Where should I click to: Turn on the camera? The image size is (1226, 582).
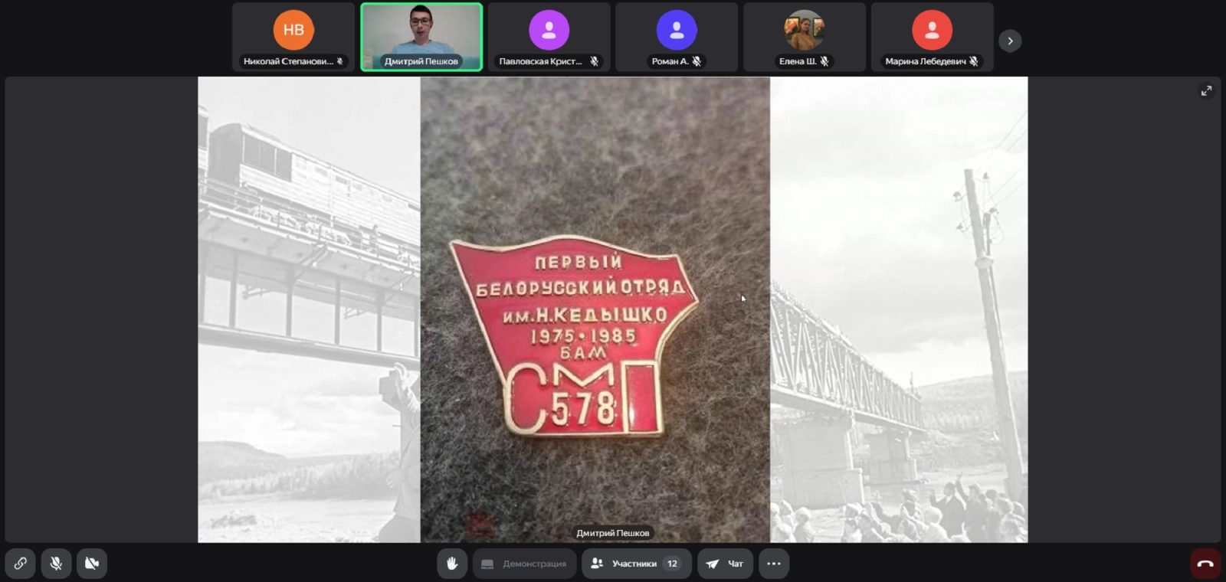[92, 564]
